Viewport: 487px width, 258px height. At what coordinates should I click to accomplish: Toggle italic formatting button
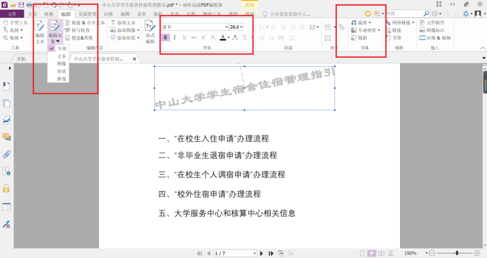(x=175, y=37)
